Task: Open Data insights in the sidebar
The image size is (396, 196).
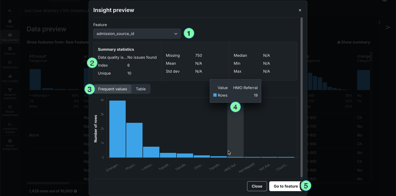Action: coord(10,78)
